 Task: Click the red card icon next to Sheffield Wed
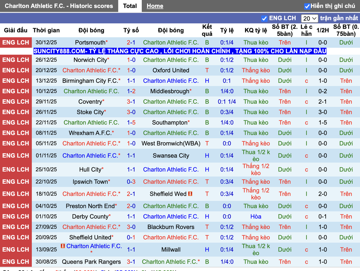[x=190, y=194]
